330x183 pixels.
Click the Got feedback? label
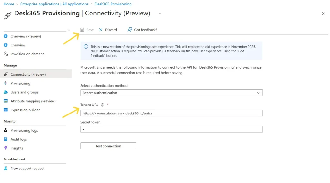(146, 30)
